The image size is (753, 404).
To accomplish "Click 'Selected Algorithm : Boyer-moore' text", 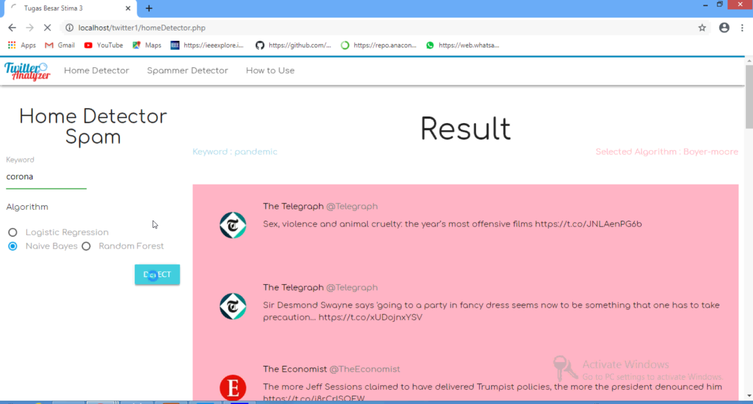I will pos(667,152).
